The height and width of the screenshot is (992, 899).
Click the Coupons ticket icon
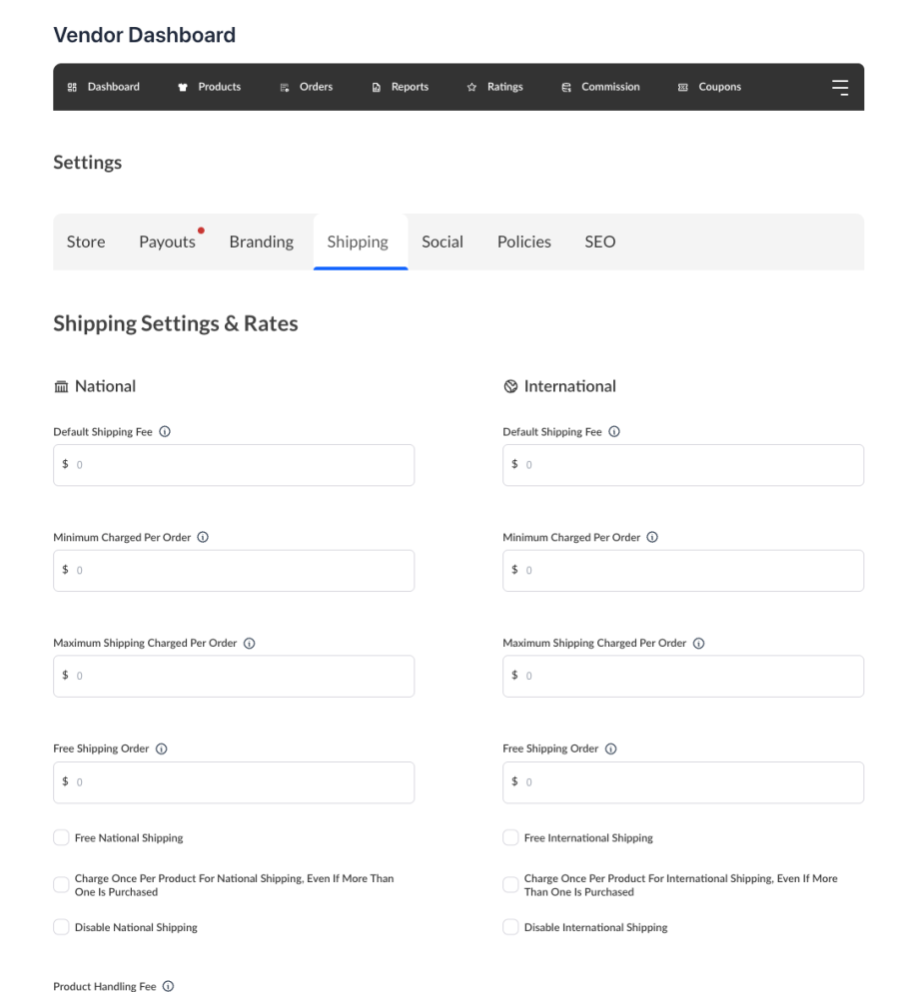click(x=683, y=87)
